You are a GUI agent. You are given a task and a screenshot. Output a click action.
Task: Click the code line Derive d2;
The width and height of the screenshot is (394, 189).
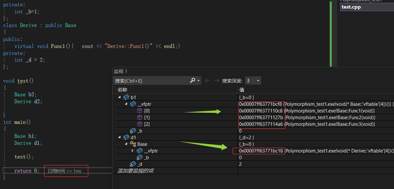[28, 101]
